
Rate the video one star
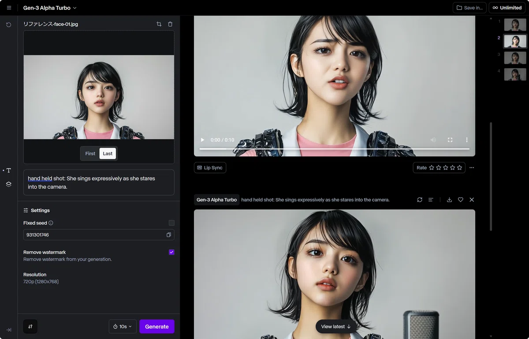click(x=432, y=168)
